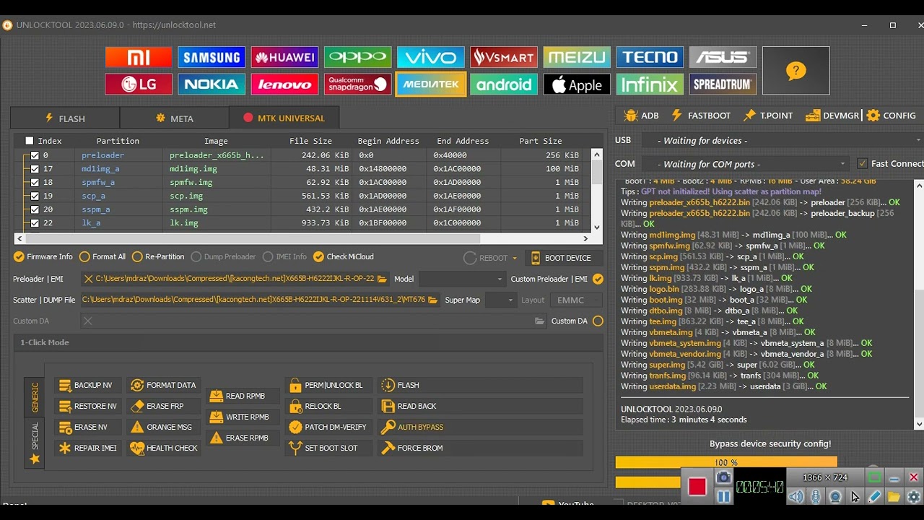Select the MediaTek brand tile
The height and width of the screenshot is (520, 924).
tap(431, 84)
